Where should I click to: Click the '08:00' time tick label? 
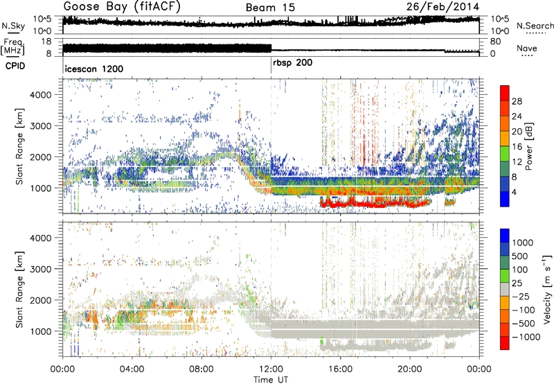(202, 369)
